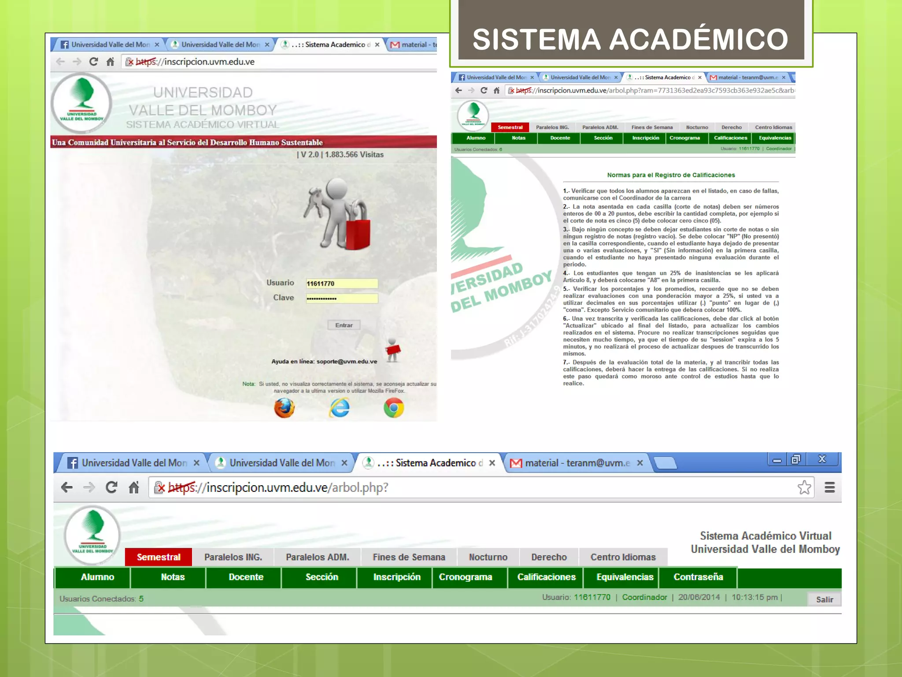Select Semestral tab in top-right browser

(510, 127)
